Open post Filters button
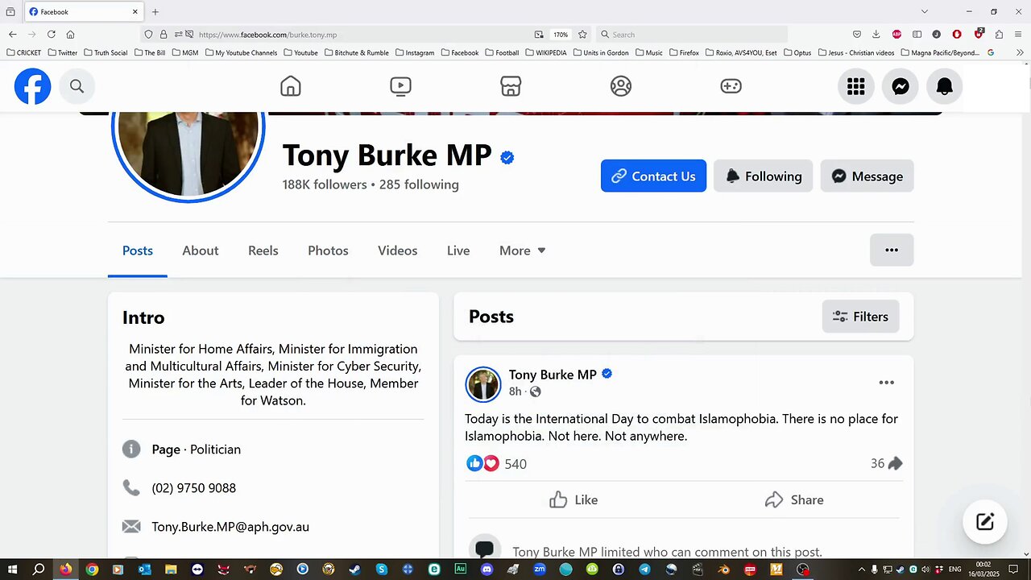1031x580 pixels. [x=860, y=317]
